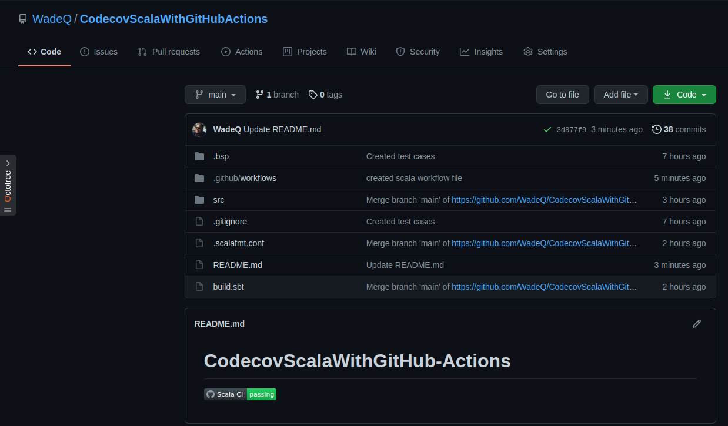
Task: Open the Security tab
Action: coord(418,52)
